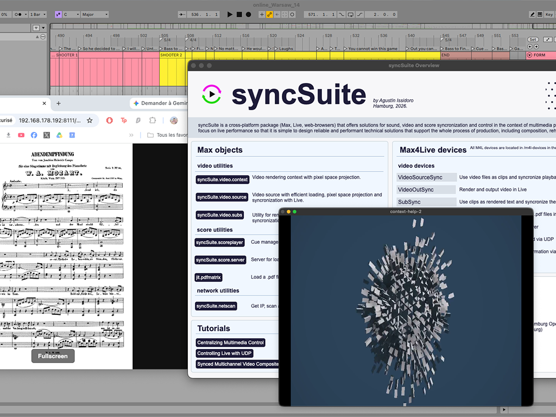The height and width of the screenshot is (417, 556).
Task: Arm the Arrangement Record button
Action: point(249,15)
